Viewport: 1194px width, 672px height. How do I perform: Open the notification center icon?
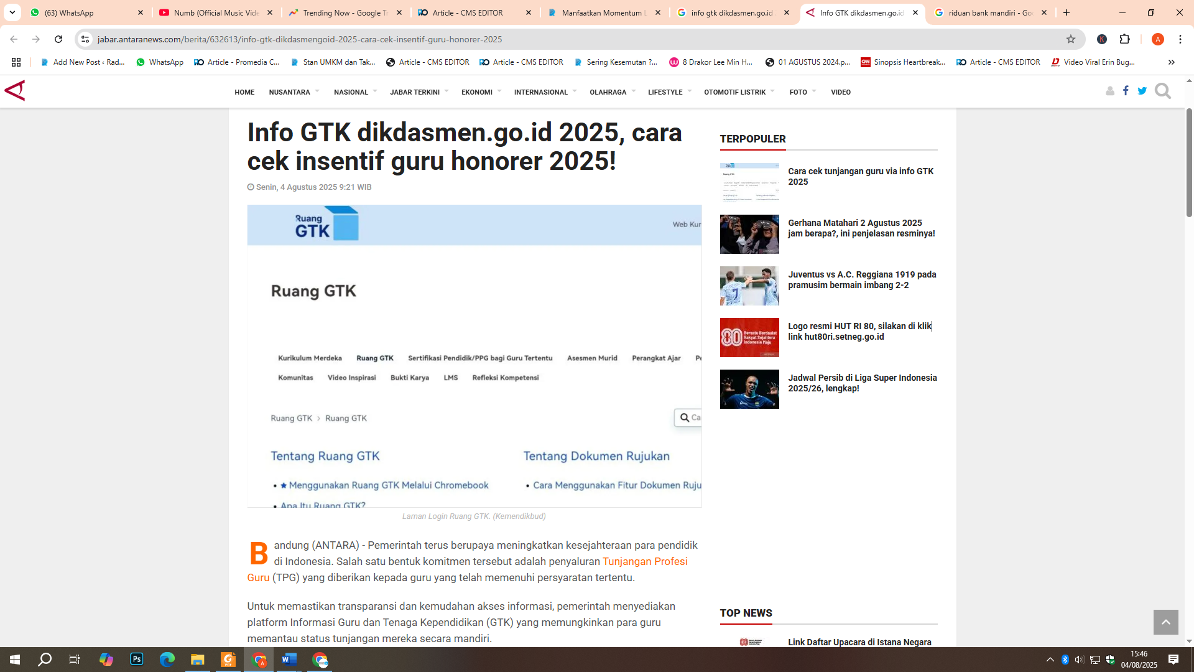[1173, 660]
